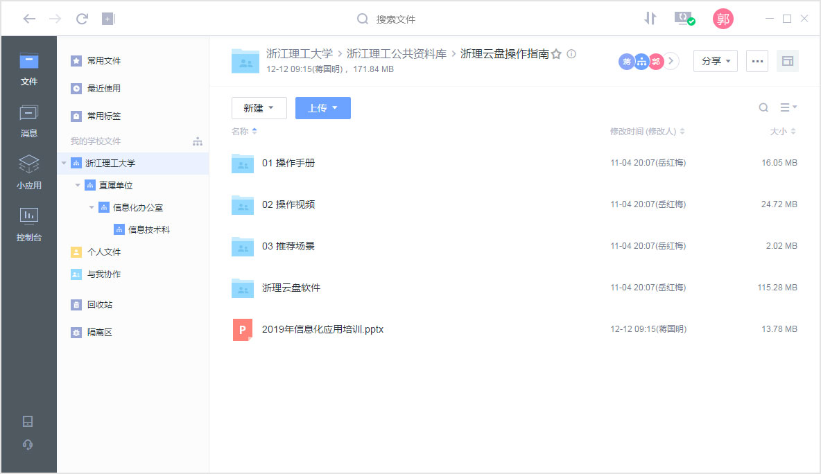Open the 小应用 apps sidebar icon
Viewport: 821px width, 474px height.
(29, 173)
